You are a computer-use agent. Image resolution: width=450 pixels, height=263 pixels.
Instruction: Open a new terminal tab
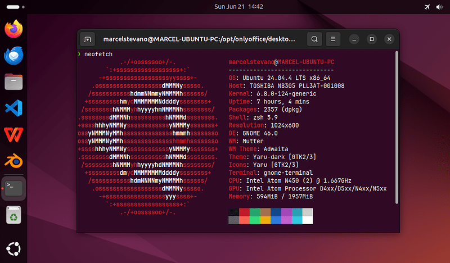pyautogui.click(x=88, y=39)
